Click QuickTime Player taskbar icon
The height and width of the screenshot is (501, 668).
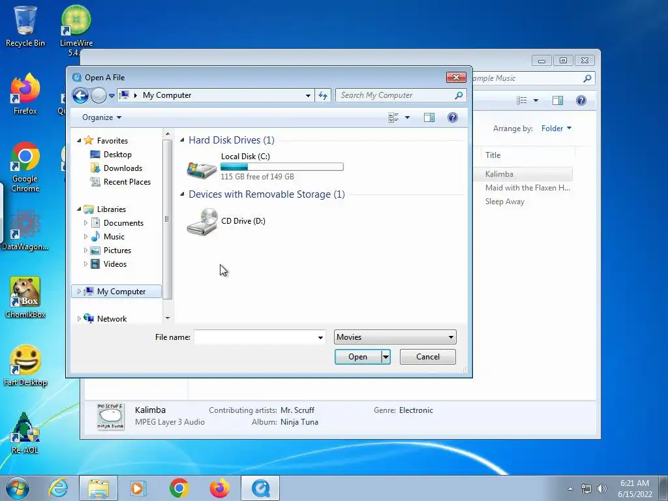coord(260,488)
